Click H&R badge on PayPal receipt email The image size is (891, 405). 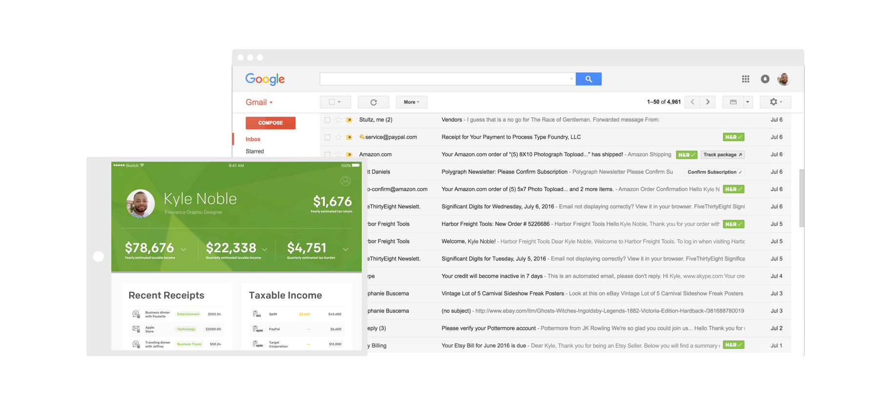pyautogui.click(x=733, y=137)
